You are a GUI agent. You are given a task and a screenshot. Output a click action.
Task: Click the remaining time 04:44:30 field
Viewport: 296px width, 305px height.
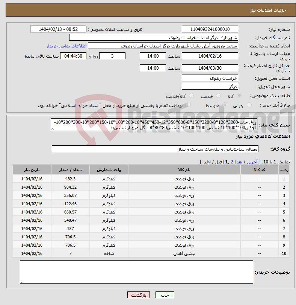click(73, 56)
